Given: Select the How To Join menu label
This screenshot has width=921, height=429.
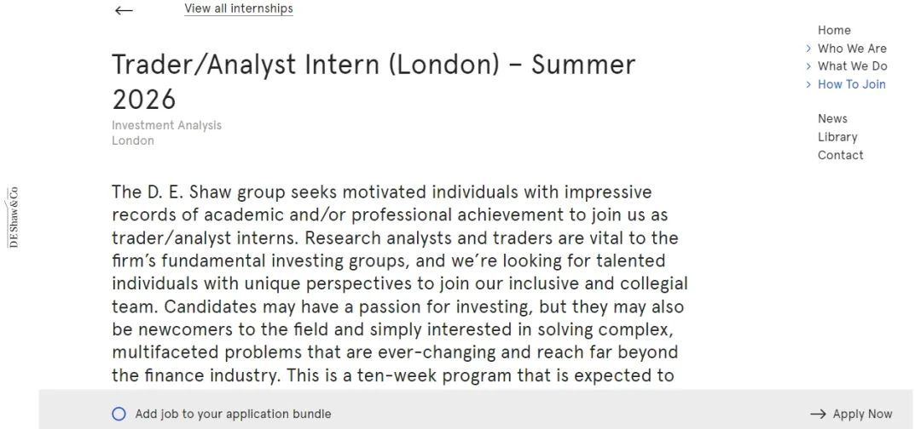Looking at the screenshot, I should [852, 84].
